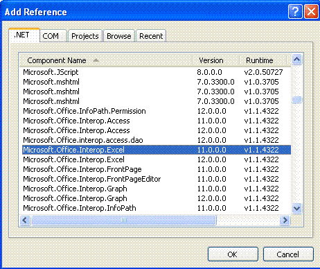The width and height of the screenshot is (320, 269).
Task: Click the vertical scrollbar up arrow
Action: [297, 60]
